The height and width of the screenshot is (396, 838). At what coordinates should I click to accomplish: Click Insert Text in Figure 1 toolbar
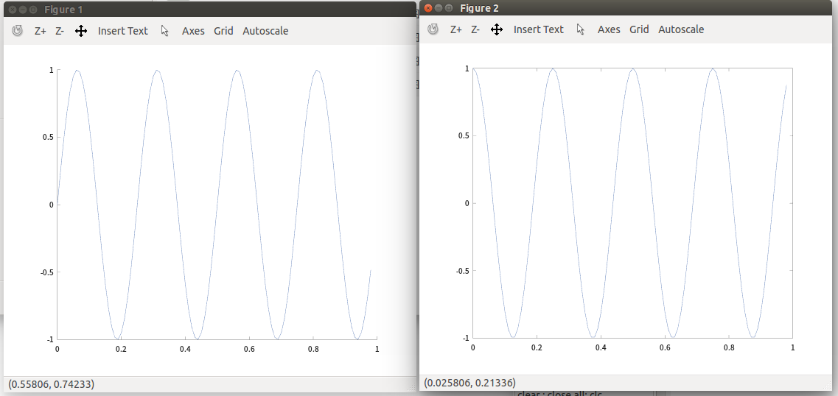[123, 31]
